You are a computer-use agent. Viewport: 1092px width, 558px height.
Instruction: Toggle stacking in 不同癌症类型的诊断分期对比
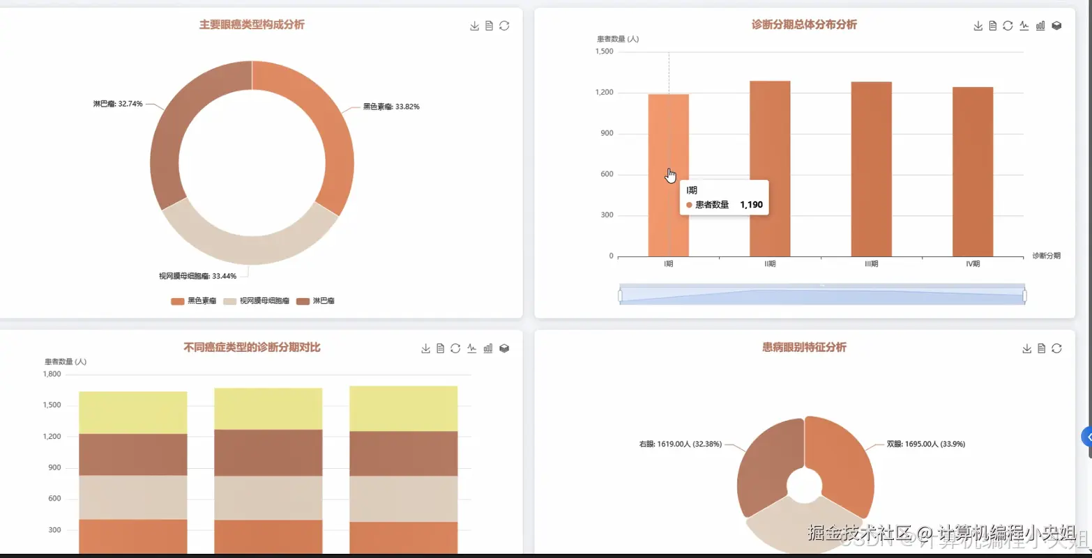point(504,348)
